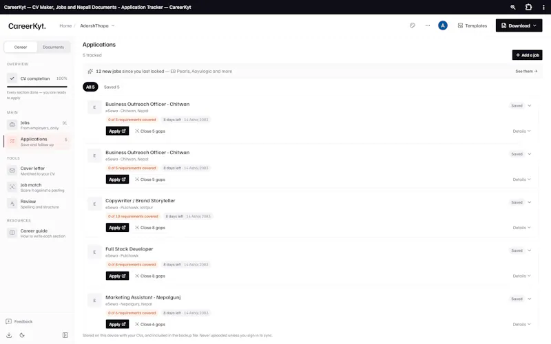Viewport: 551px width, 344px height.
Task: Open Cover letter in the sidebar menu
Action: point(37,171)
